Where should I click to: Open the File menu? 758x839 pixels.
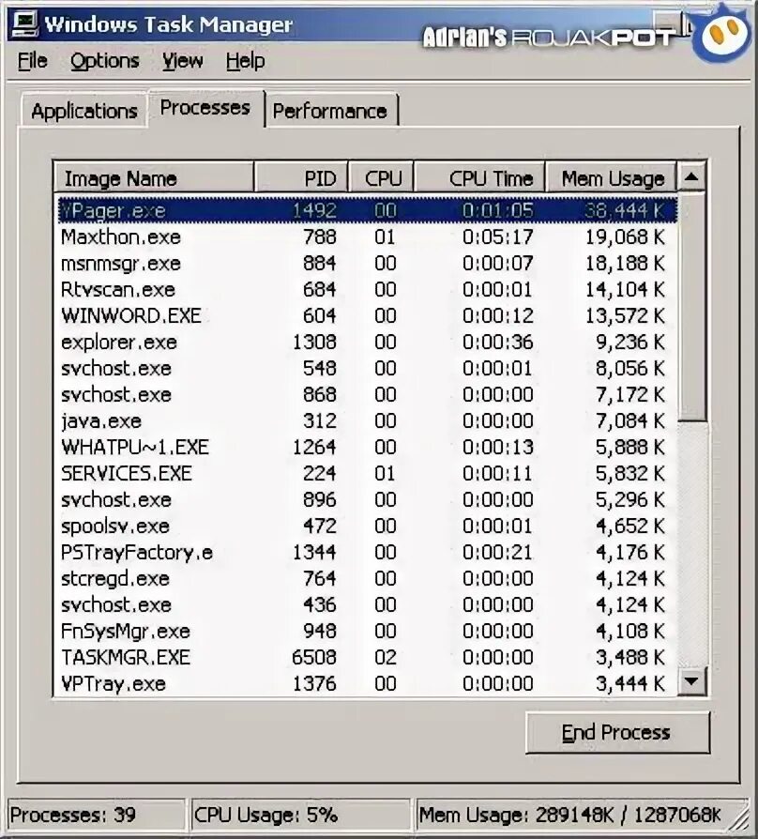click(x=32, y=61)
